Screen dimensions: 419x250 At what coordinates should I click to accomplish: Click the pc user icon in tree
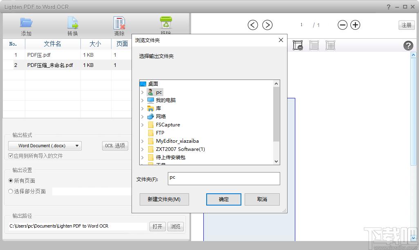(x=150, y=92)
